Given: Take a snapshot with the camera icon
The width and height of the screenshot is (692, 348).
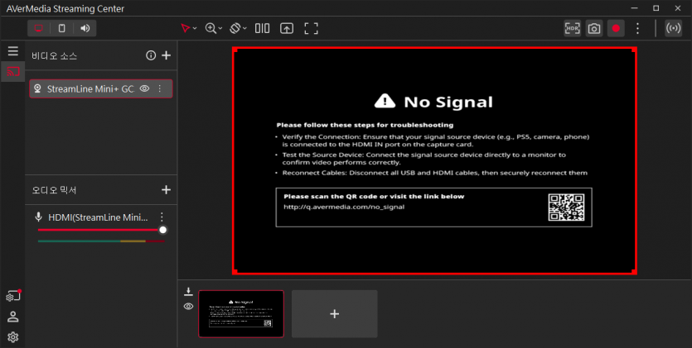Looking at the screenshot, I should [594, 29].
